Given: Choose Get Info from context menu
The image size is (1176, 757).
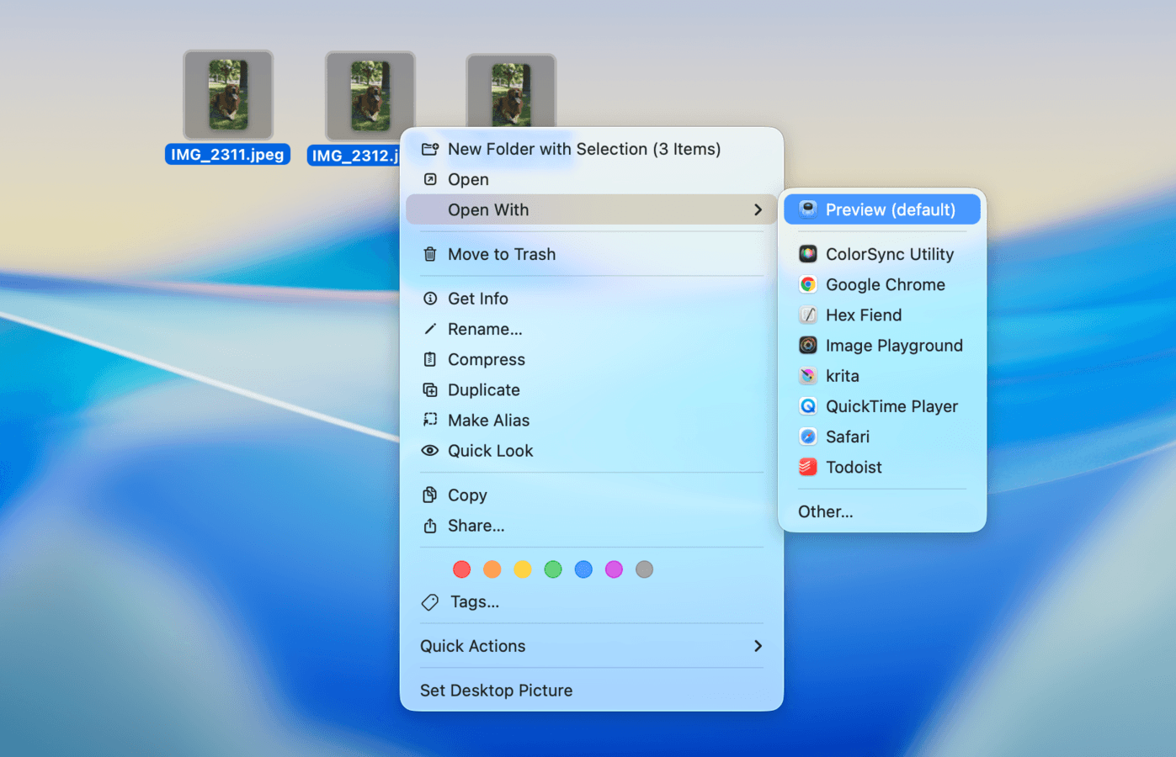Looking at the screenshot, I should coord(592,299).
